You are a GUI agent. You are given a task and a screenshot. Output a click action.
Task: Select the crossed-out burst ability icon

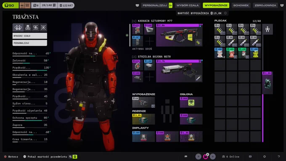(43, 27)
